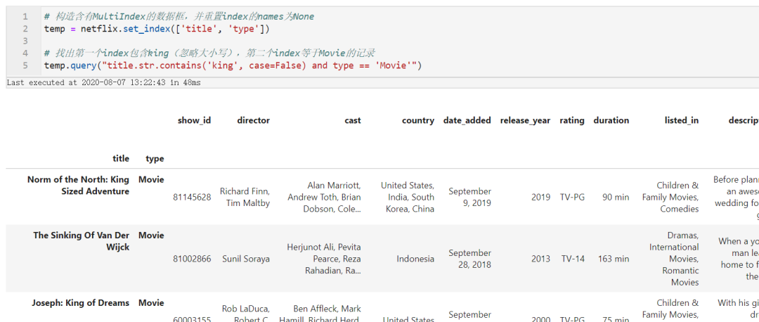Select the rating column header
This screenshot has width=759, height=322.
click(x=571, y=120)
